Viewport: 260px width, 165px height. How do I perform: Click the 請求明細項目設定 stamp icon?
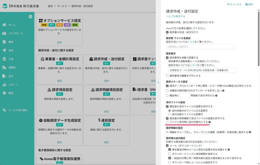pyautogui.click(x=93, y=90)
